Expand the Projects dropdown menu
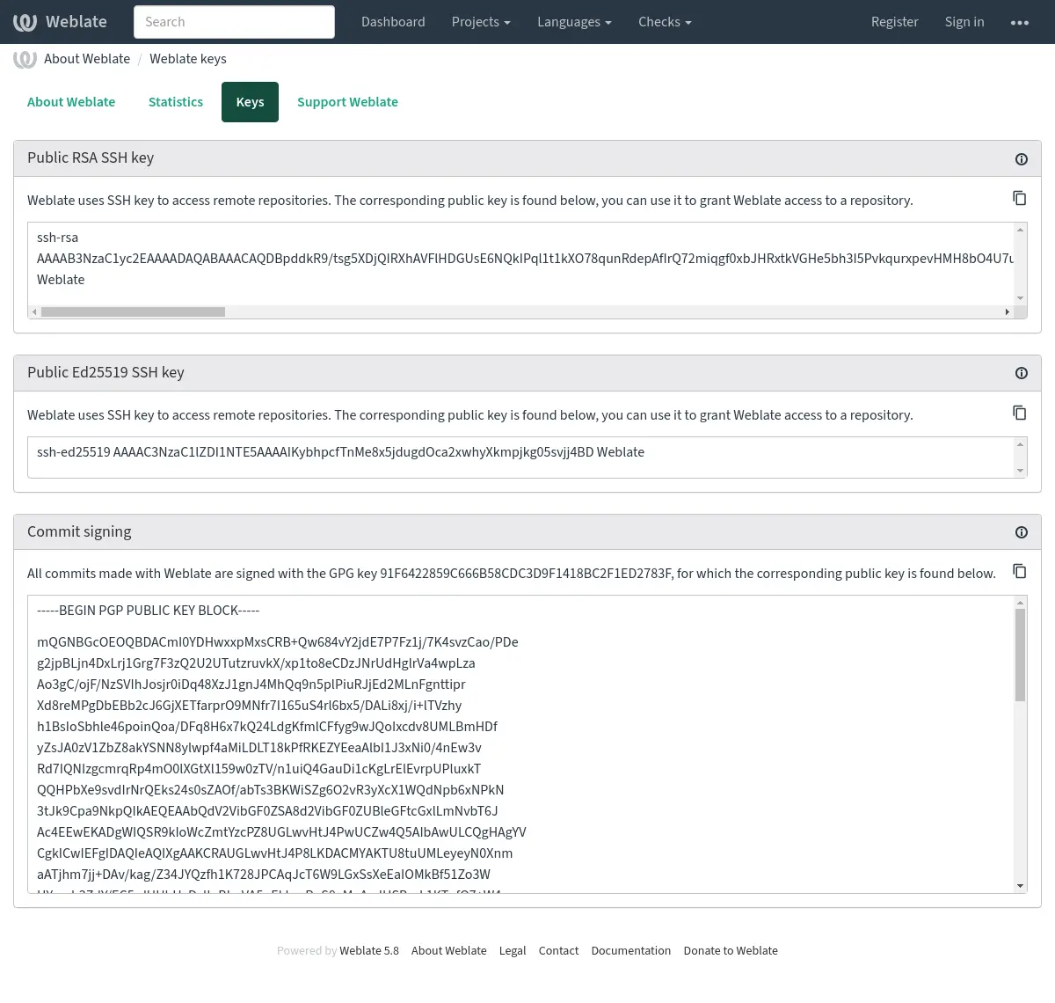Viewport: 1055px width, 1003px height. point(481,22)
